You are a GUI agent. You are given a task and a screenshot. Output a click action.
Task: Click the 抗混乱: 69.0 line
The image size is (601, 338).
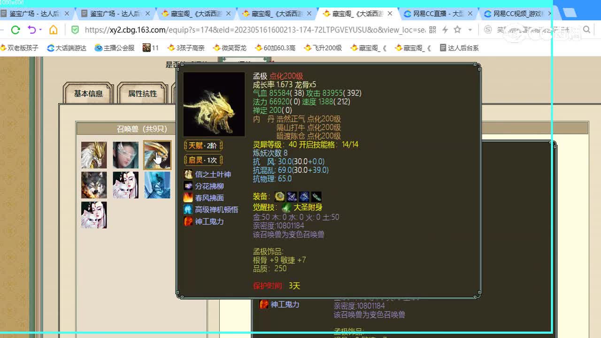pos(291,170)
